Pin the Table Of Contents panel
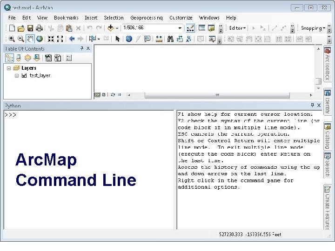 (82, 48)
